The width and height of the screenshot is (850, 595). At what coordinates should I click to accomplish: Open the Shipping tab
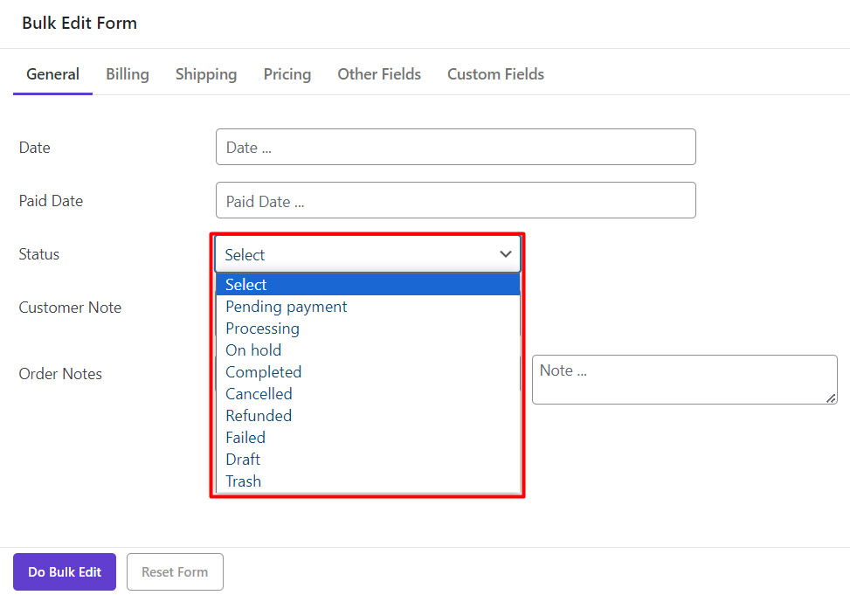point(206,74)
